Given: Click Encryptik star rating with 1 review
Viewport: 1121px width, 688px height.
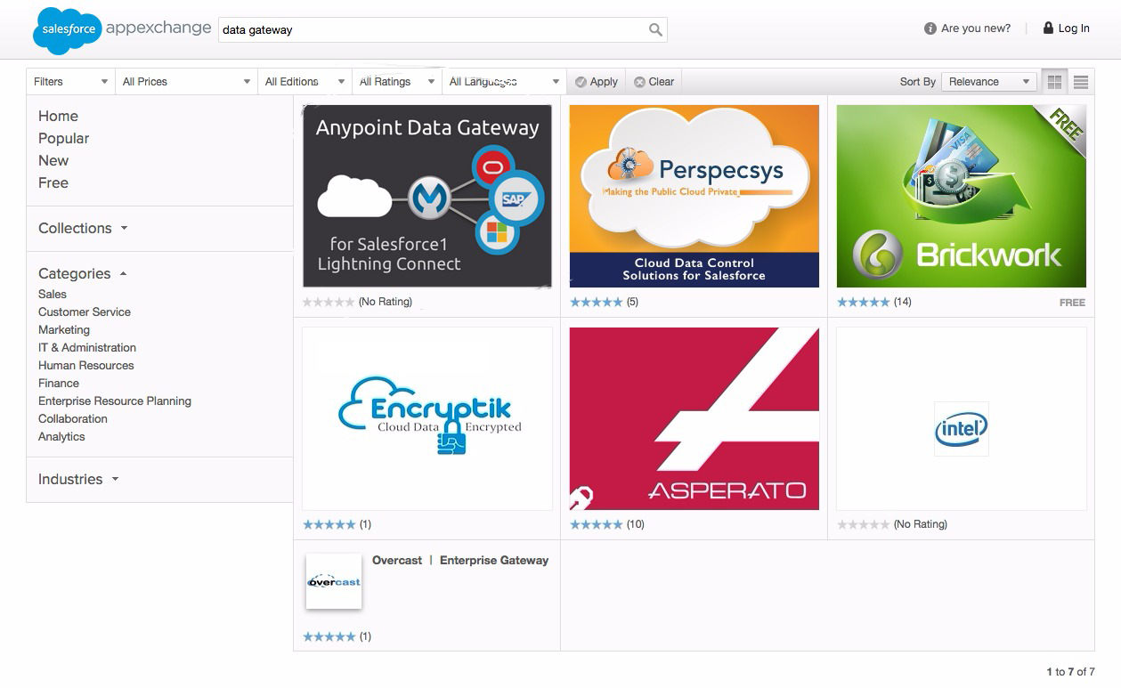Looking at the screenshot, I should (329, 524).
